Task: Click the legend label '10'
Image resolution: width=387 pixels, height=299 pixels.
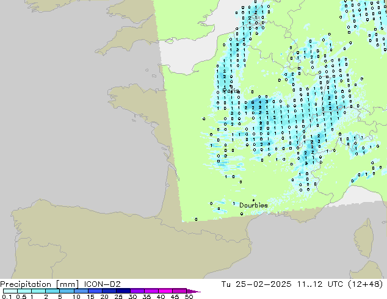Action: 76,297
